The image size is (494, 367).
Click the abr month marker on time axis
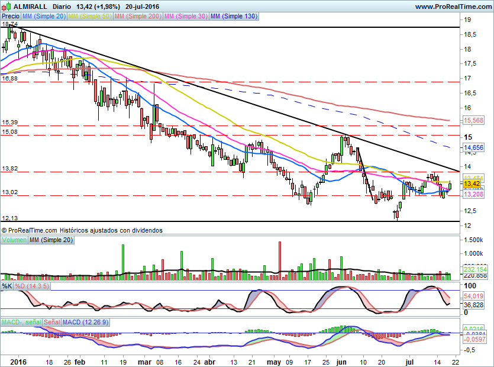click(209, 362)
